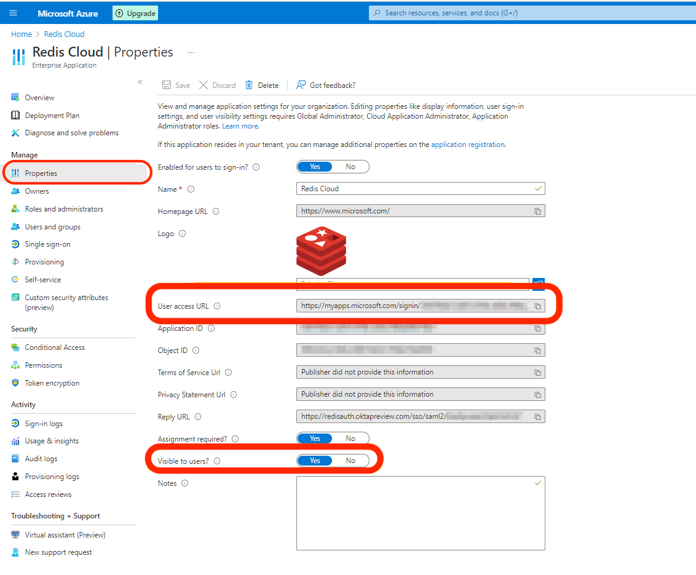Click the Notes text area
The width and height of the screenshot is (696, 575).
421,513
